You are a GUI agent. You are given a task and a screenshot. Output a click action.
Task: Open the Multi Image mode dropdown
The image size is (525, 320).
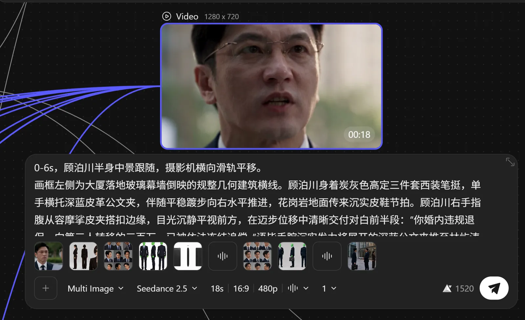click(x=95, y=288)
